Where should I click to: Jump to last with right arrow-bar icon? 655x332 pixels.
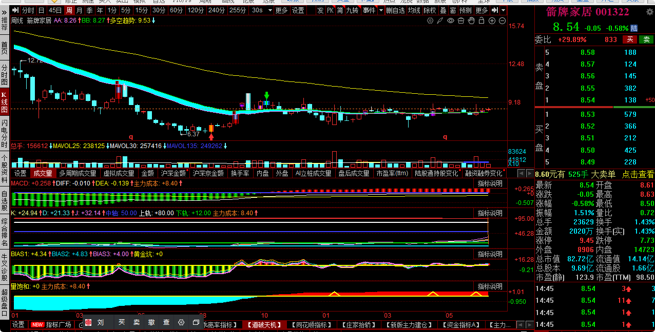coord(495,10)
